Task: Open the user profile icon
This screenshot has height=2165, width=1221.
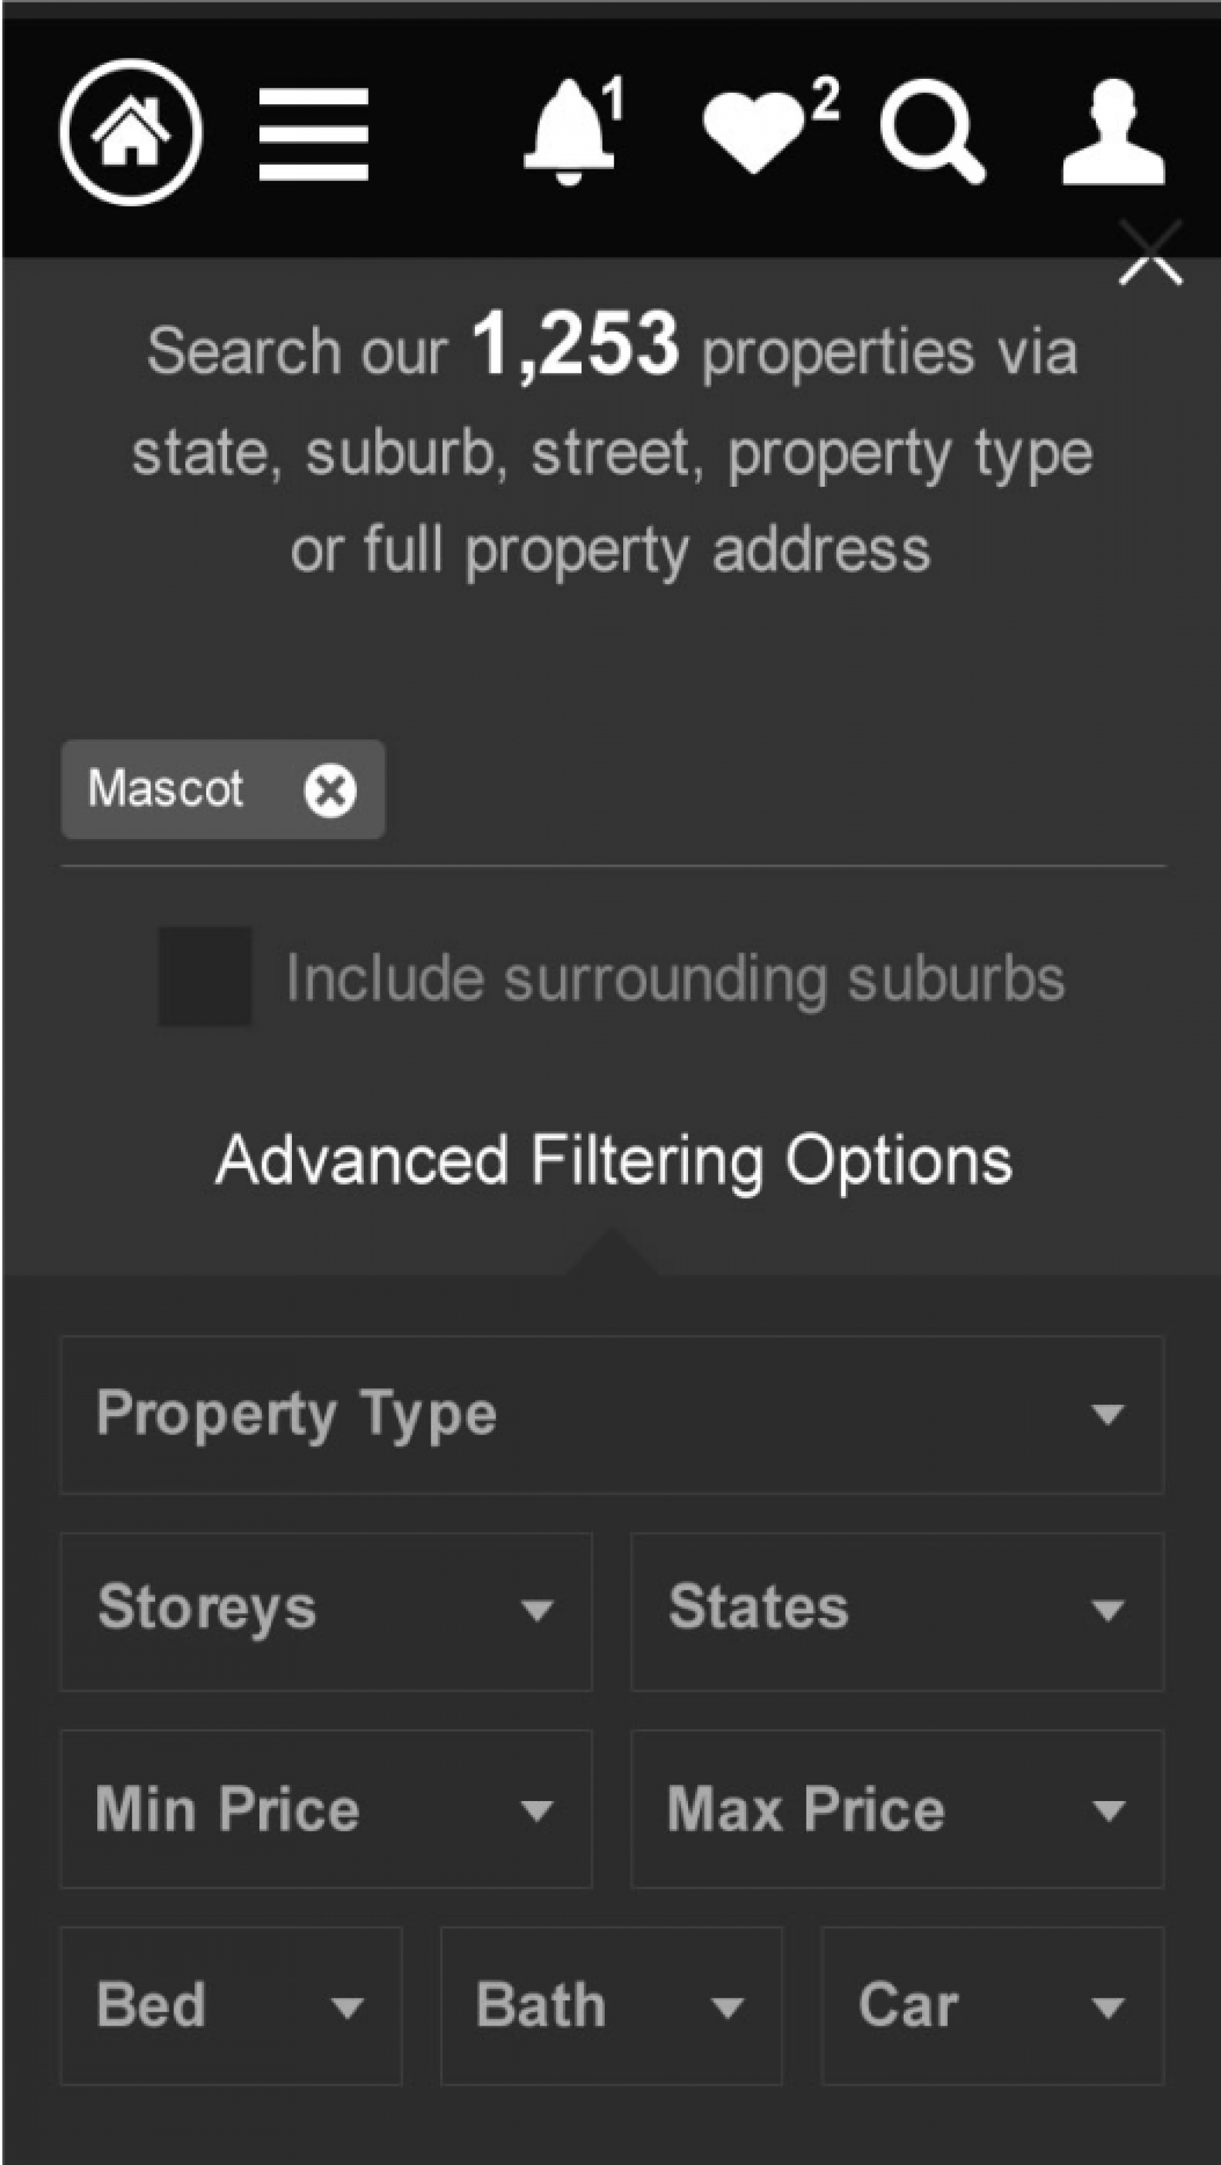Action: [x=1113, y=132]
